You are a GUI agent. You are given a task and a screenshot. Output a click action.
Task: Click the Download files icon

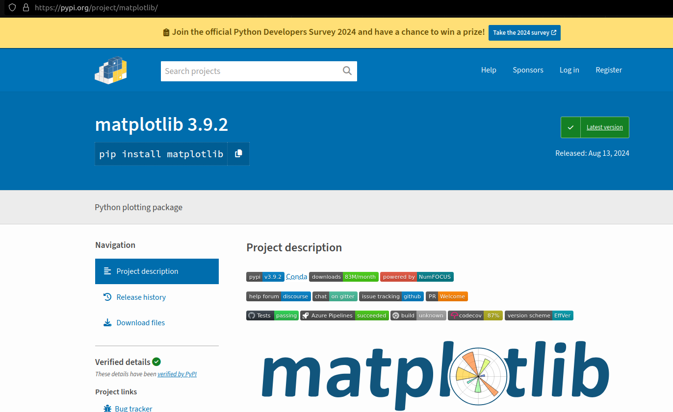107,322
